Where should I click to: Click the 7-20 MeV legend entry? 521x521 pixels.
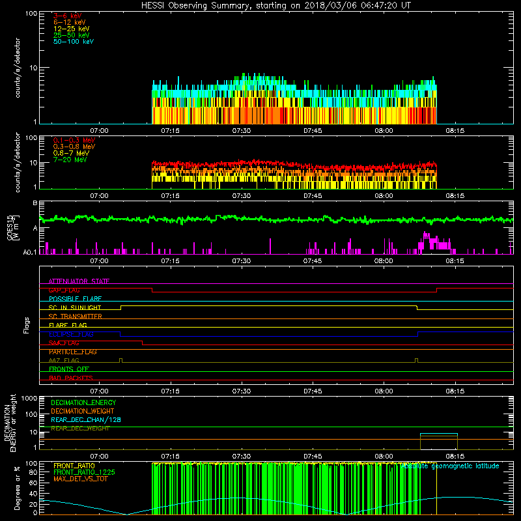tap(70, 160)
